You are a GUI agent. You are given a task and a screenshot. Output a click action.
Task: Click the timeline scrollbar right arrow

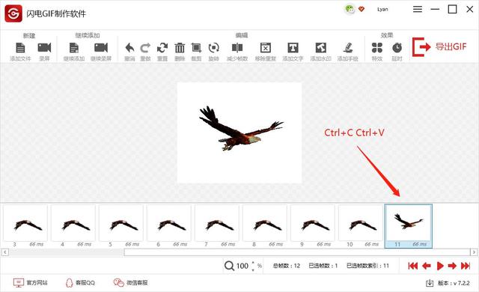[x=474, y=252]
